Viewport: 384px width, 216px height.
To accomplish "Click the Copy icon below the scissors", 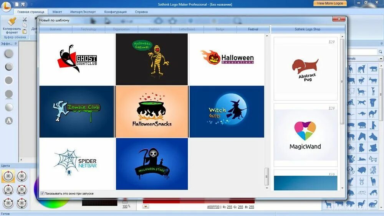I will tap(25, 25).
